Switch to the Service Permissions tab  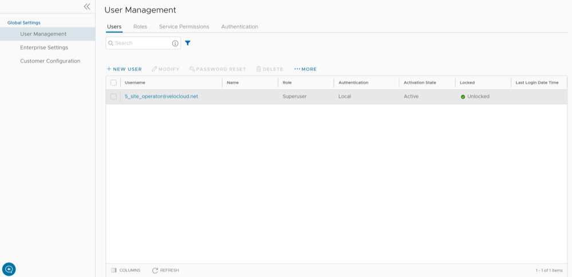184,27
